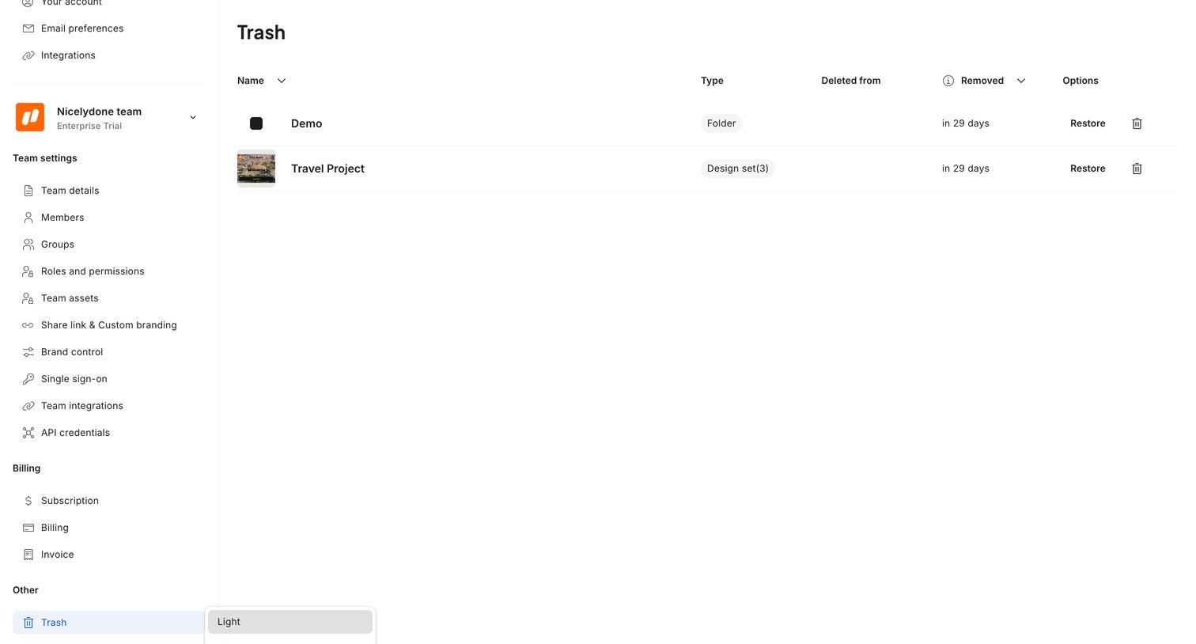1196x644 pixels.
Task: Click "in 29 days" in Travel Project row
Action: (965, 169)
